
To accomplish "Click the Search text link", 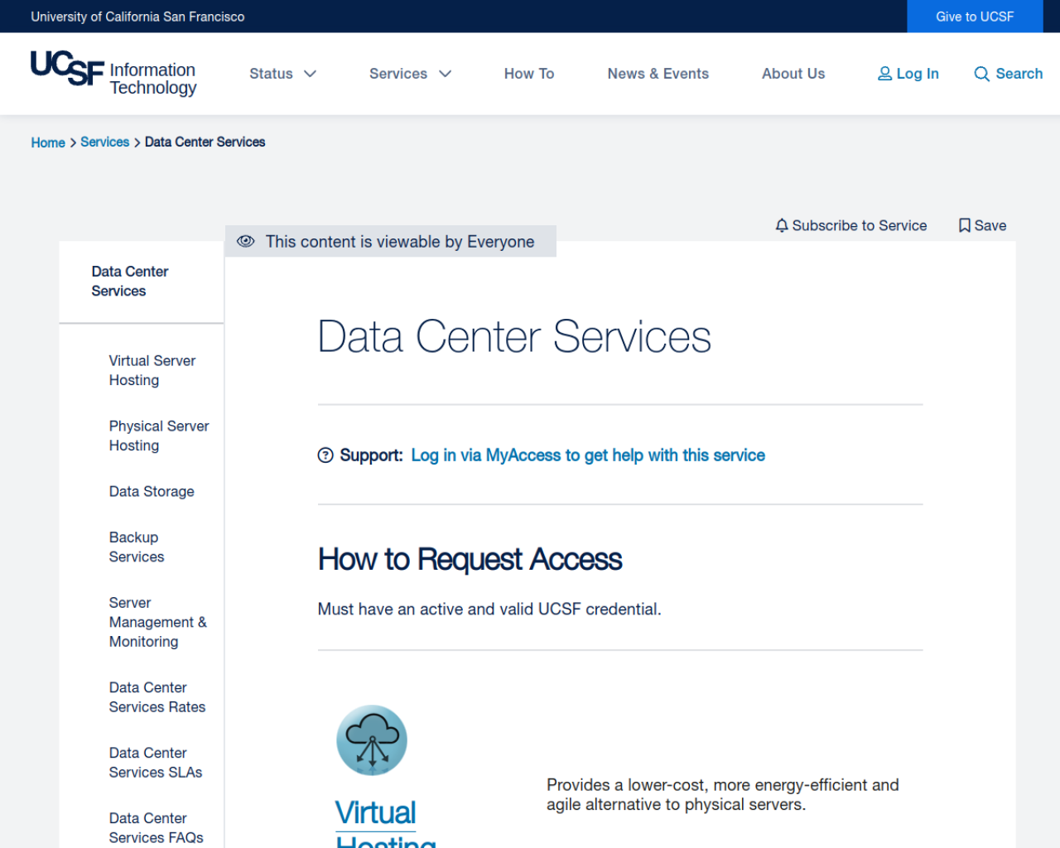I will (x=1019, y=74).
